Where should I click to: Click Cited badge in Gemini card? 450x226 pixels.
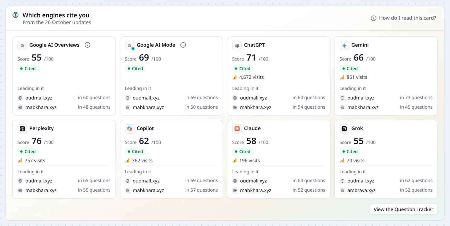(350, 68)
